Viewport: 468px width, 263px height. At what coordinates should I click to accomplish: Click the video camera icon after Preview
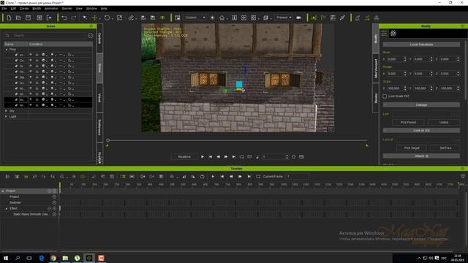coord(298,18)
